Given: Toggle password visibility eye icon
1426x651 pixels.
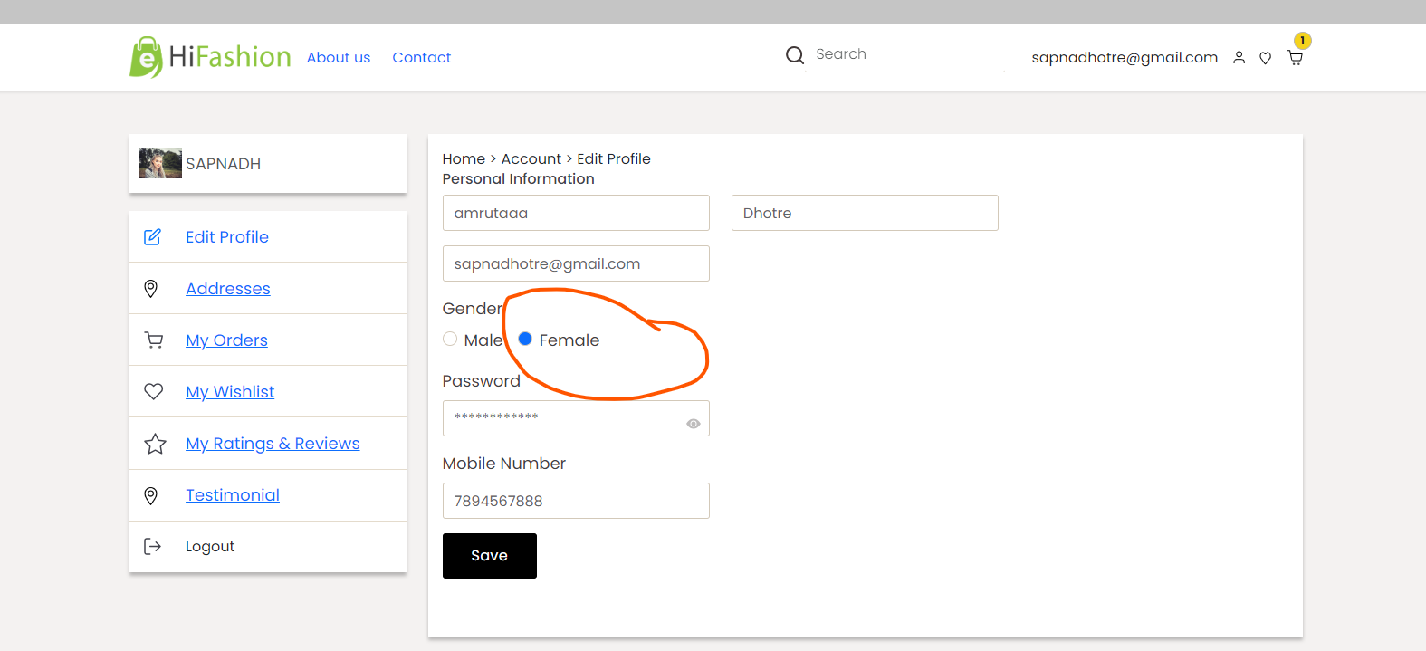Looking at the screenshot, I should (x=694, y=424).
